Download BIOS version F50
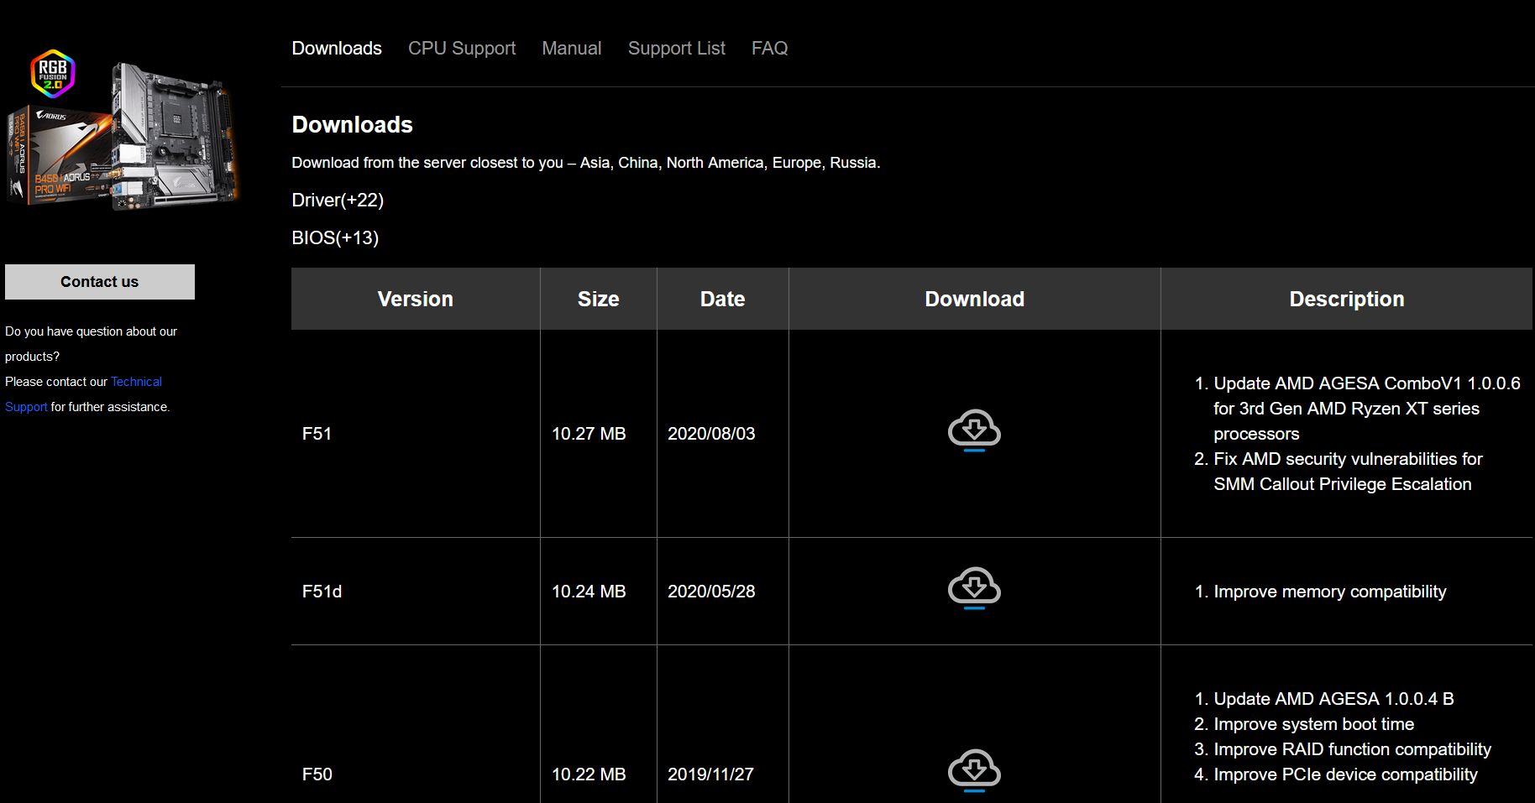This screenshot has height=803, width=1535. click(974, 769)
